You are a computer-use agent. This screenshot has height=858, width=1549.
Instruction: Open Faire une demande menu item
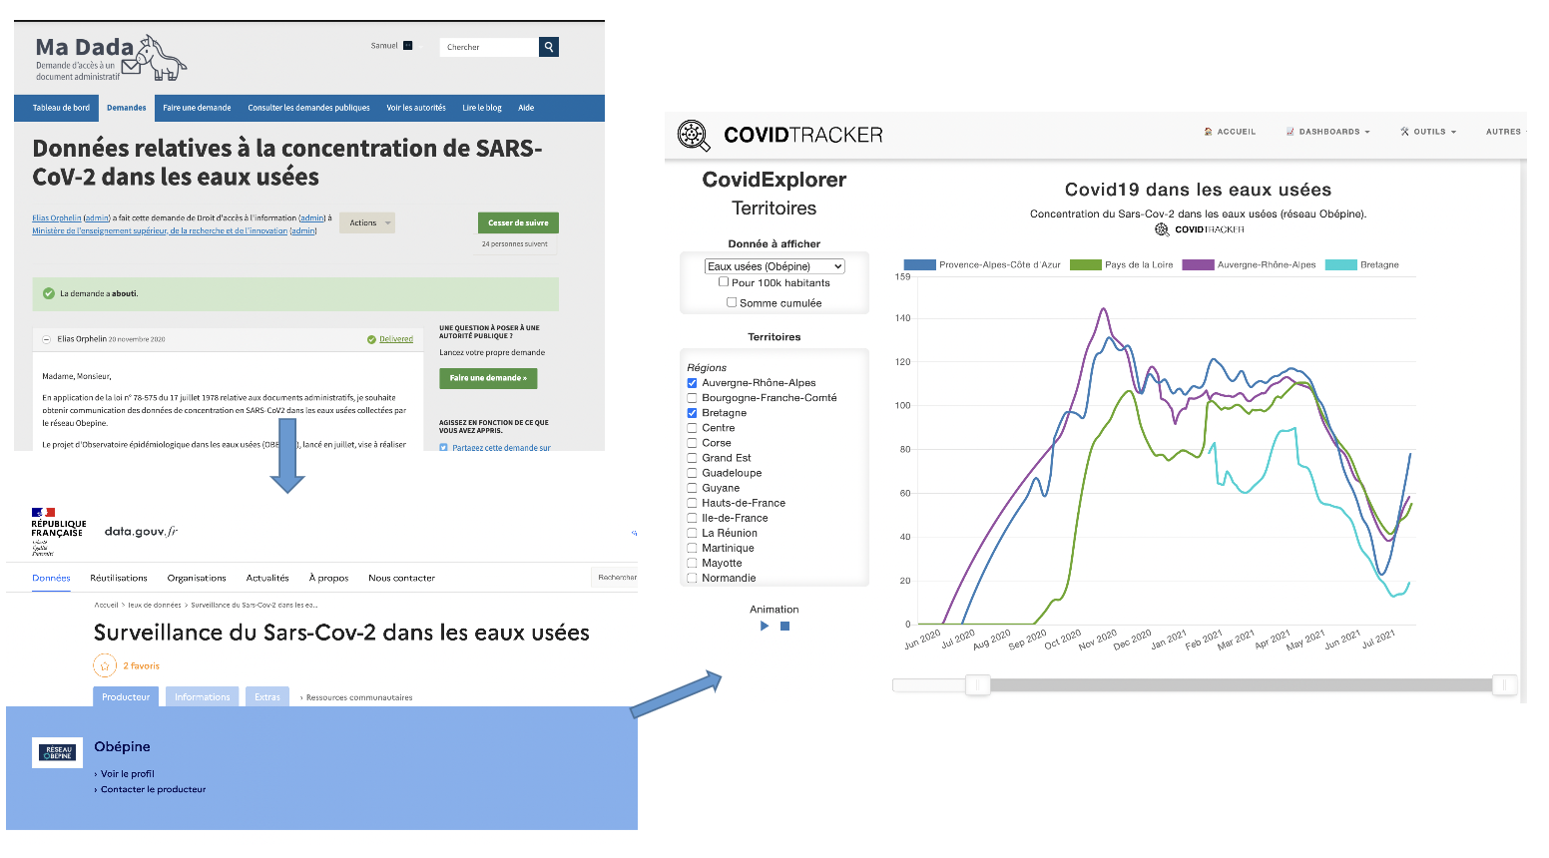[x=197, y=108]
